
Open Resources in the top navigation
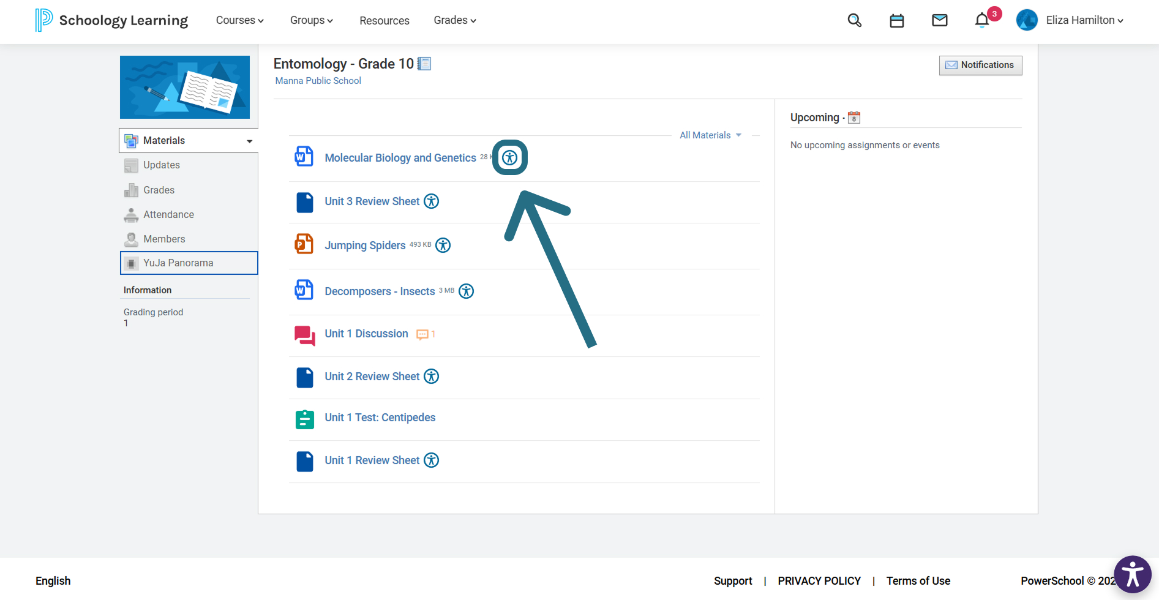384,21
